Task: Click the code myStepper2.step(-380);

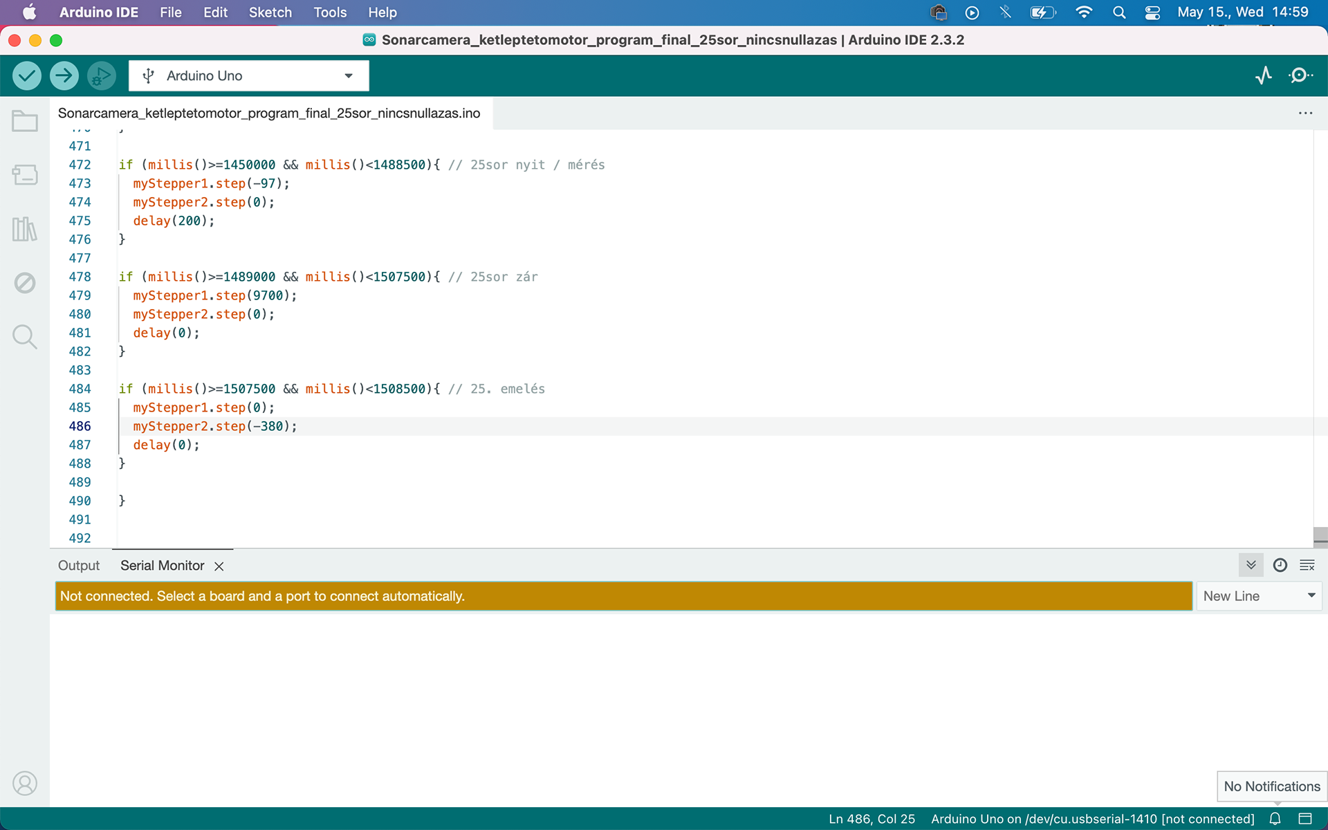Action: coord(215,426)
